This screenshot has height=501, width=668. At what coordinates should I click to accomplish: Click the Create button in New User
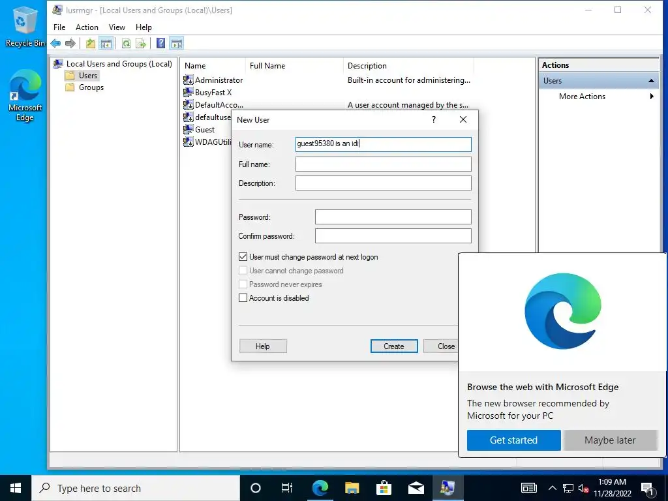(x=394, y=346)
